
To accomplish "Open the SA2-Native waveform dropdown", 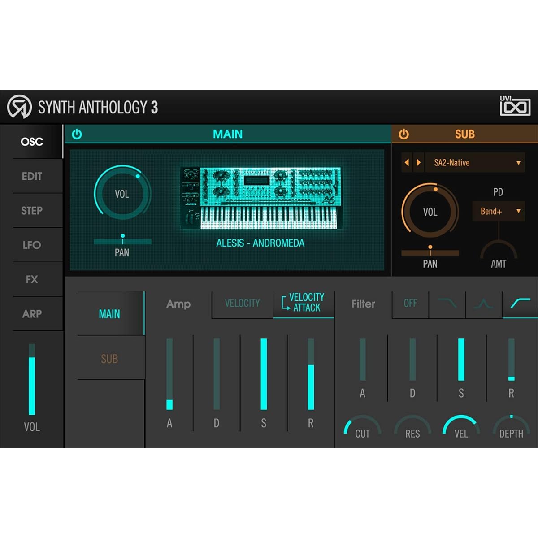I will (475, 163).
